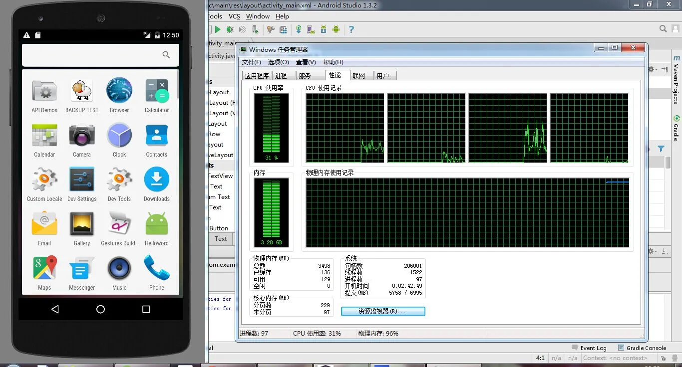Click the 资源监视器(R)... button
Image resolution: width=682 pixels, height=367 pixels.
383,311
